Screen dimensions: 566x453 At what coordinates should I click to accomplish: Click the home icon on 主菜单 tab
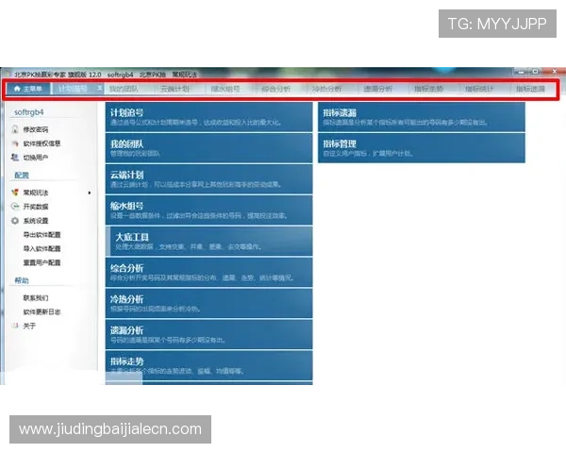(x=16, y=89)
